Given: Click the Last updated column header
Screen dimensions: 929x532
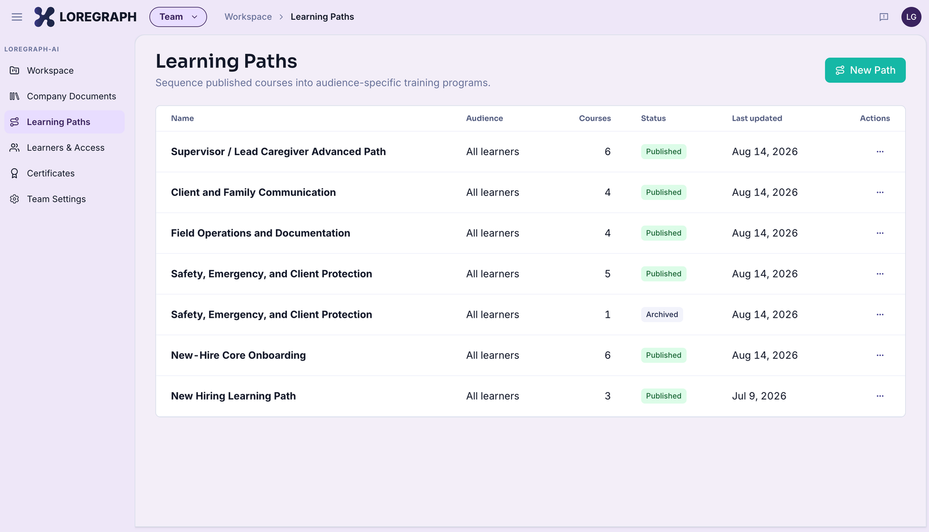Looking at the screenshot, I should [x=757, y=118].
